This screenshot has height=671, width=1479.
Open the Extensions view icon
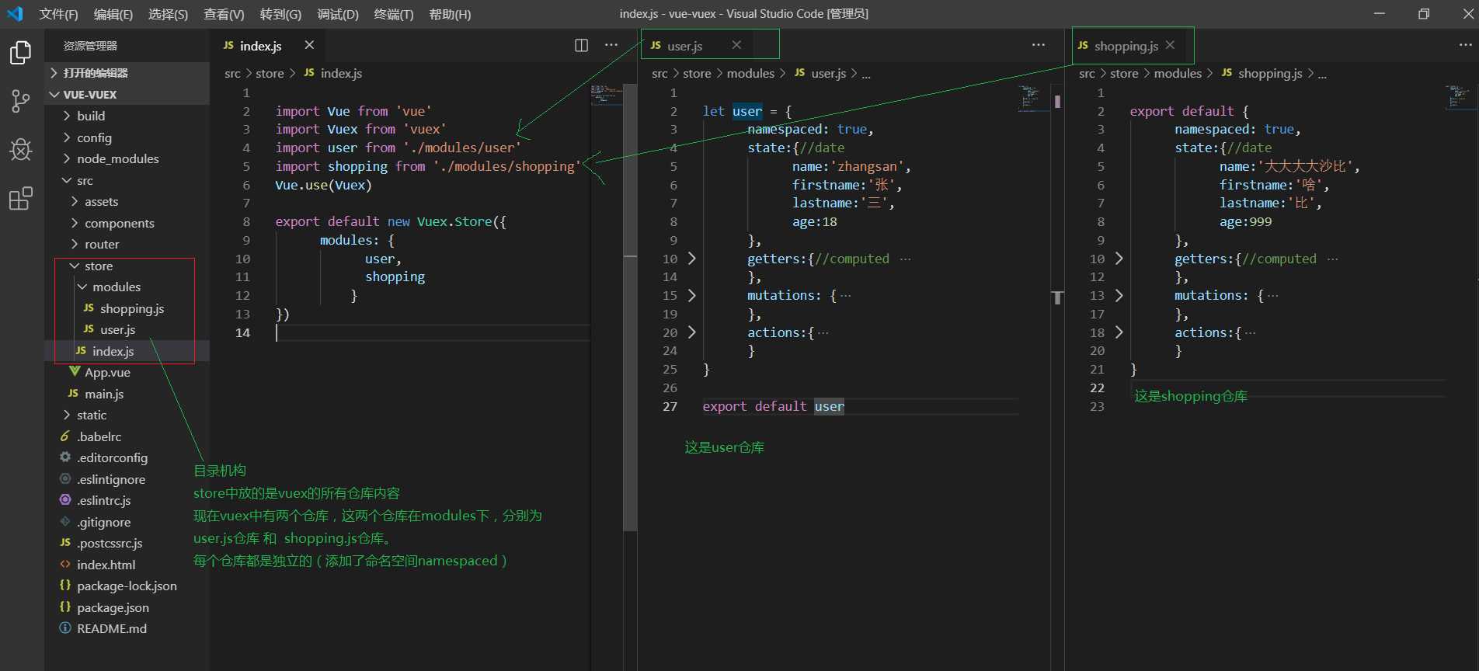coord(21,199)
